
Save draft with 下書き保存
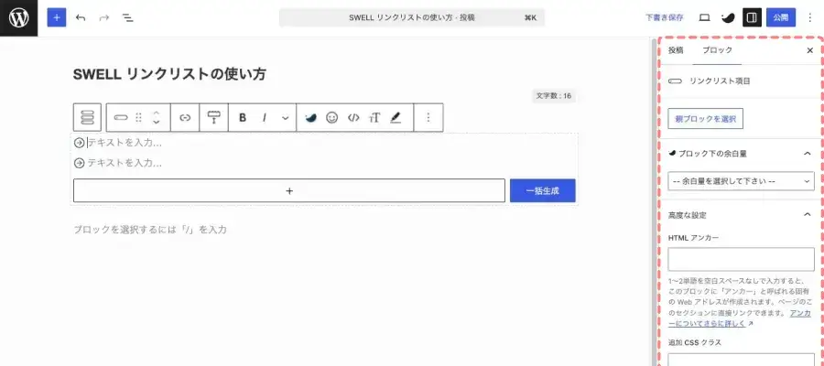pos(665,17)
